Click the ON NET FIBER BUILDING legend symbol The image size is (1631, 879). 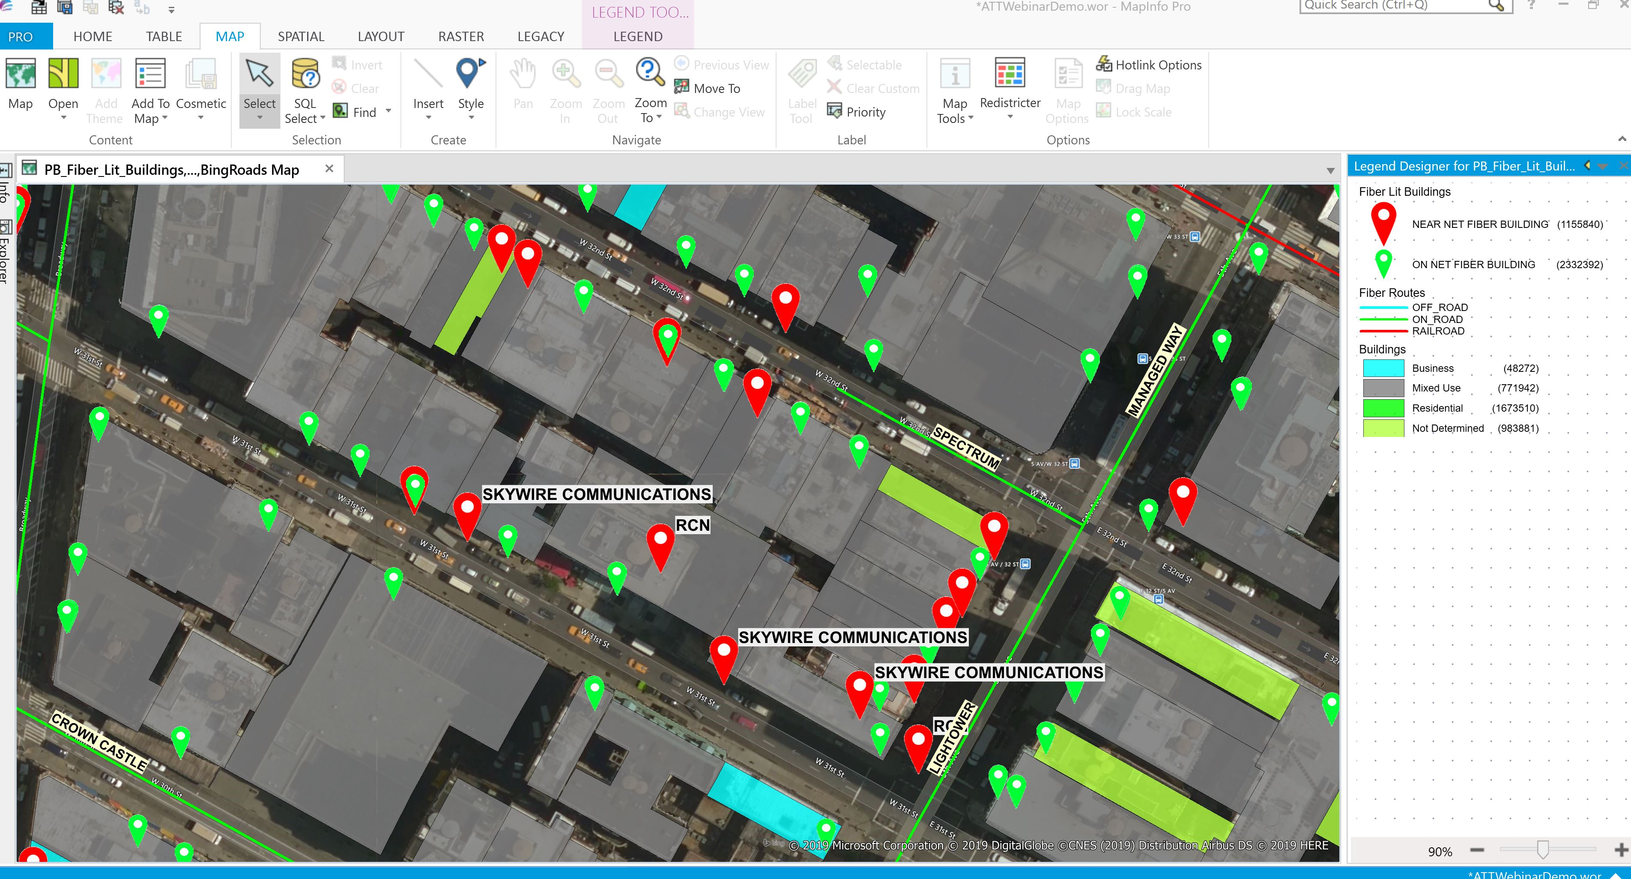(x=1383, y=263)
